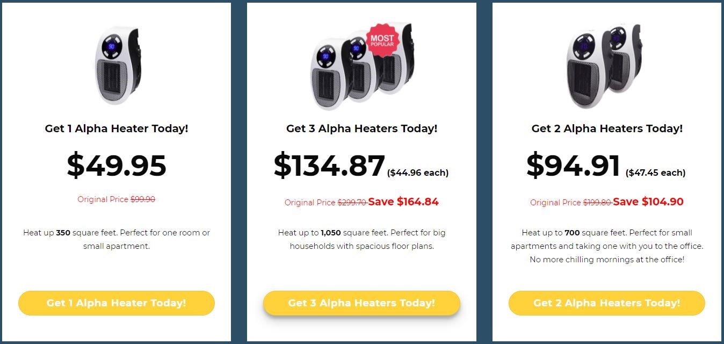Click the ($47.45 each) unit price

(x=655, y=173)
